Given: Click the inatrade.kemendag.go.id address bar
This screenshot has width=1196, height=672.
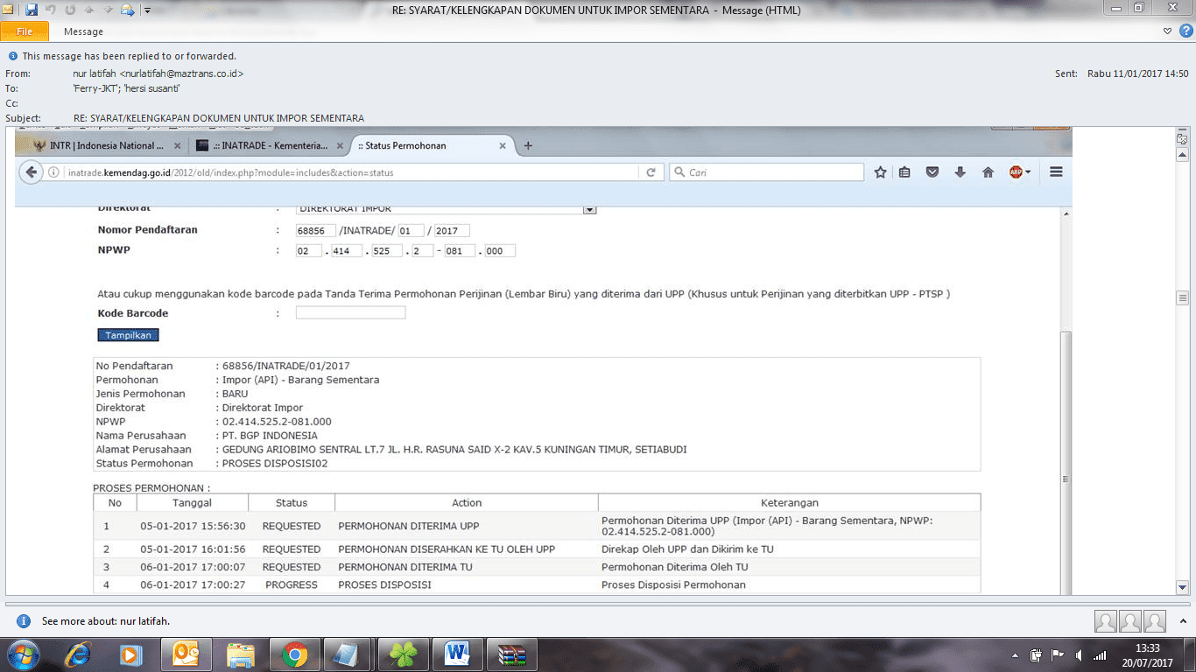Looking at the screenshot, I should [x=350, y=172].
